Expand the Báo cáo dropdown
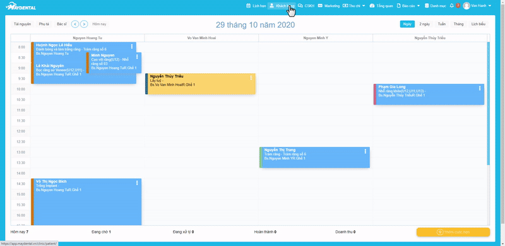505x246 pixels. (x=408, y=6)
